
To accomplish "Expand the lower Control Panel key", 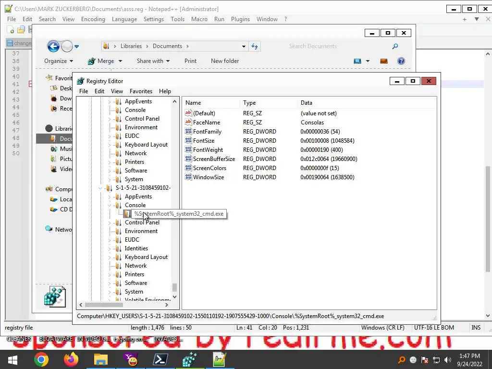I will [109, 222].
